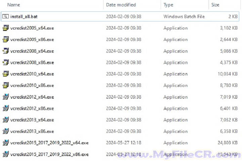Sort by the Date modified column
The height and width of the screenshot is (161, 242).
point(121,5)
